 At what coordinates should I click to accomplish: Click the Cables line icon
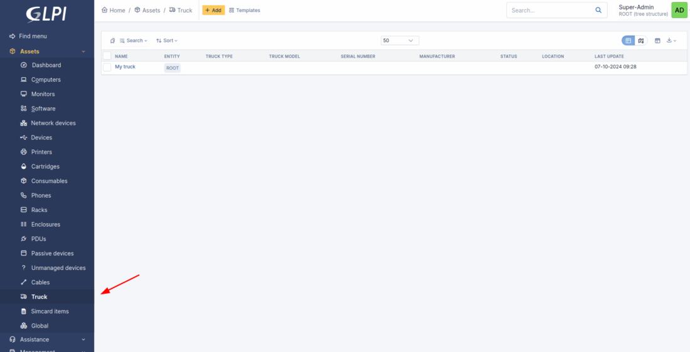(24, 282)
